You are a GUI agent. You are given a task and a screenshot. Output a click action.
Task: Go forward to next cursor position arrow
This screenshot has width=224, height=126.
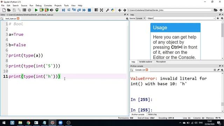click(125, 10)
